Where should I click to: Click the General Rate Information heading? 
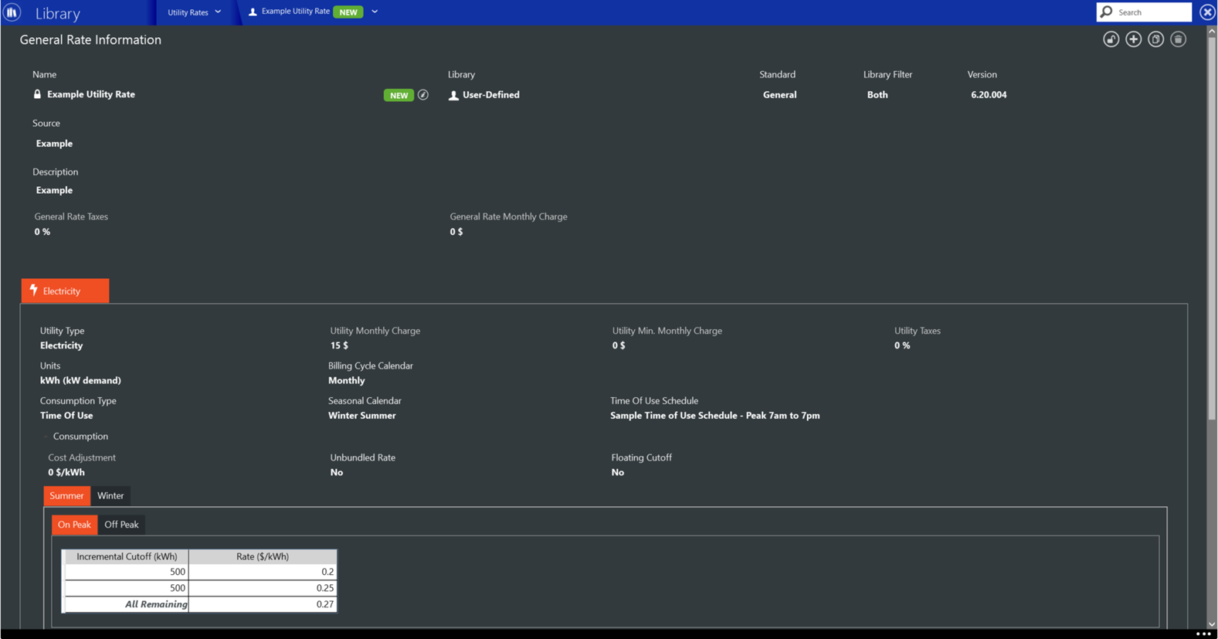(x=90, y=40)
